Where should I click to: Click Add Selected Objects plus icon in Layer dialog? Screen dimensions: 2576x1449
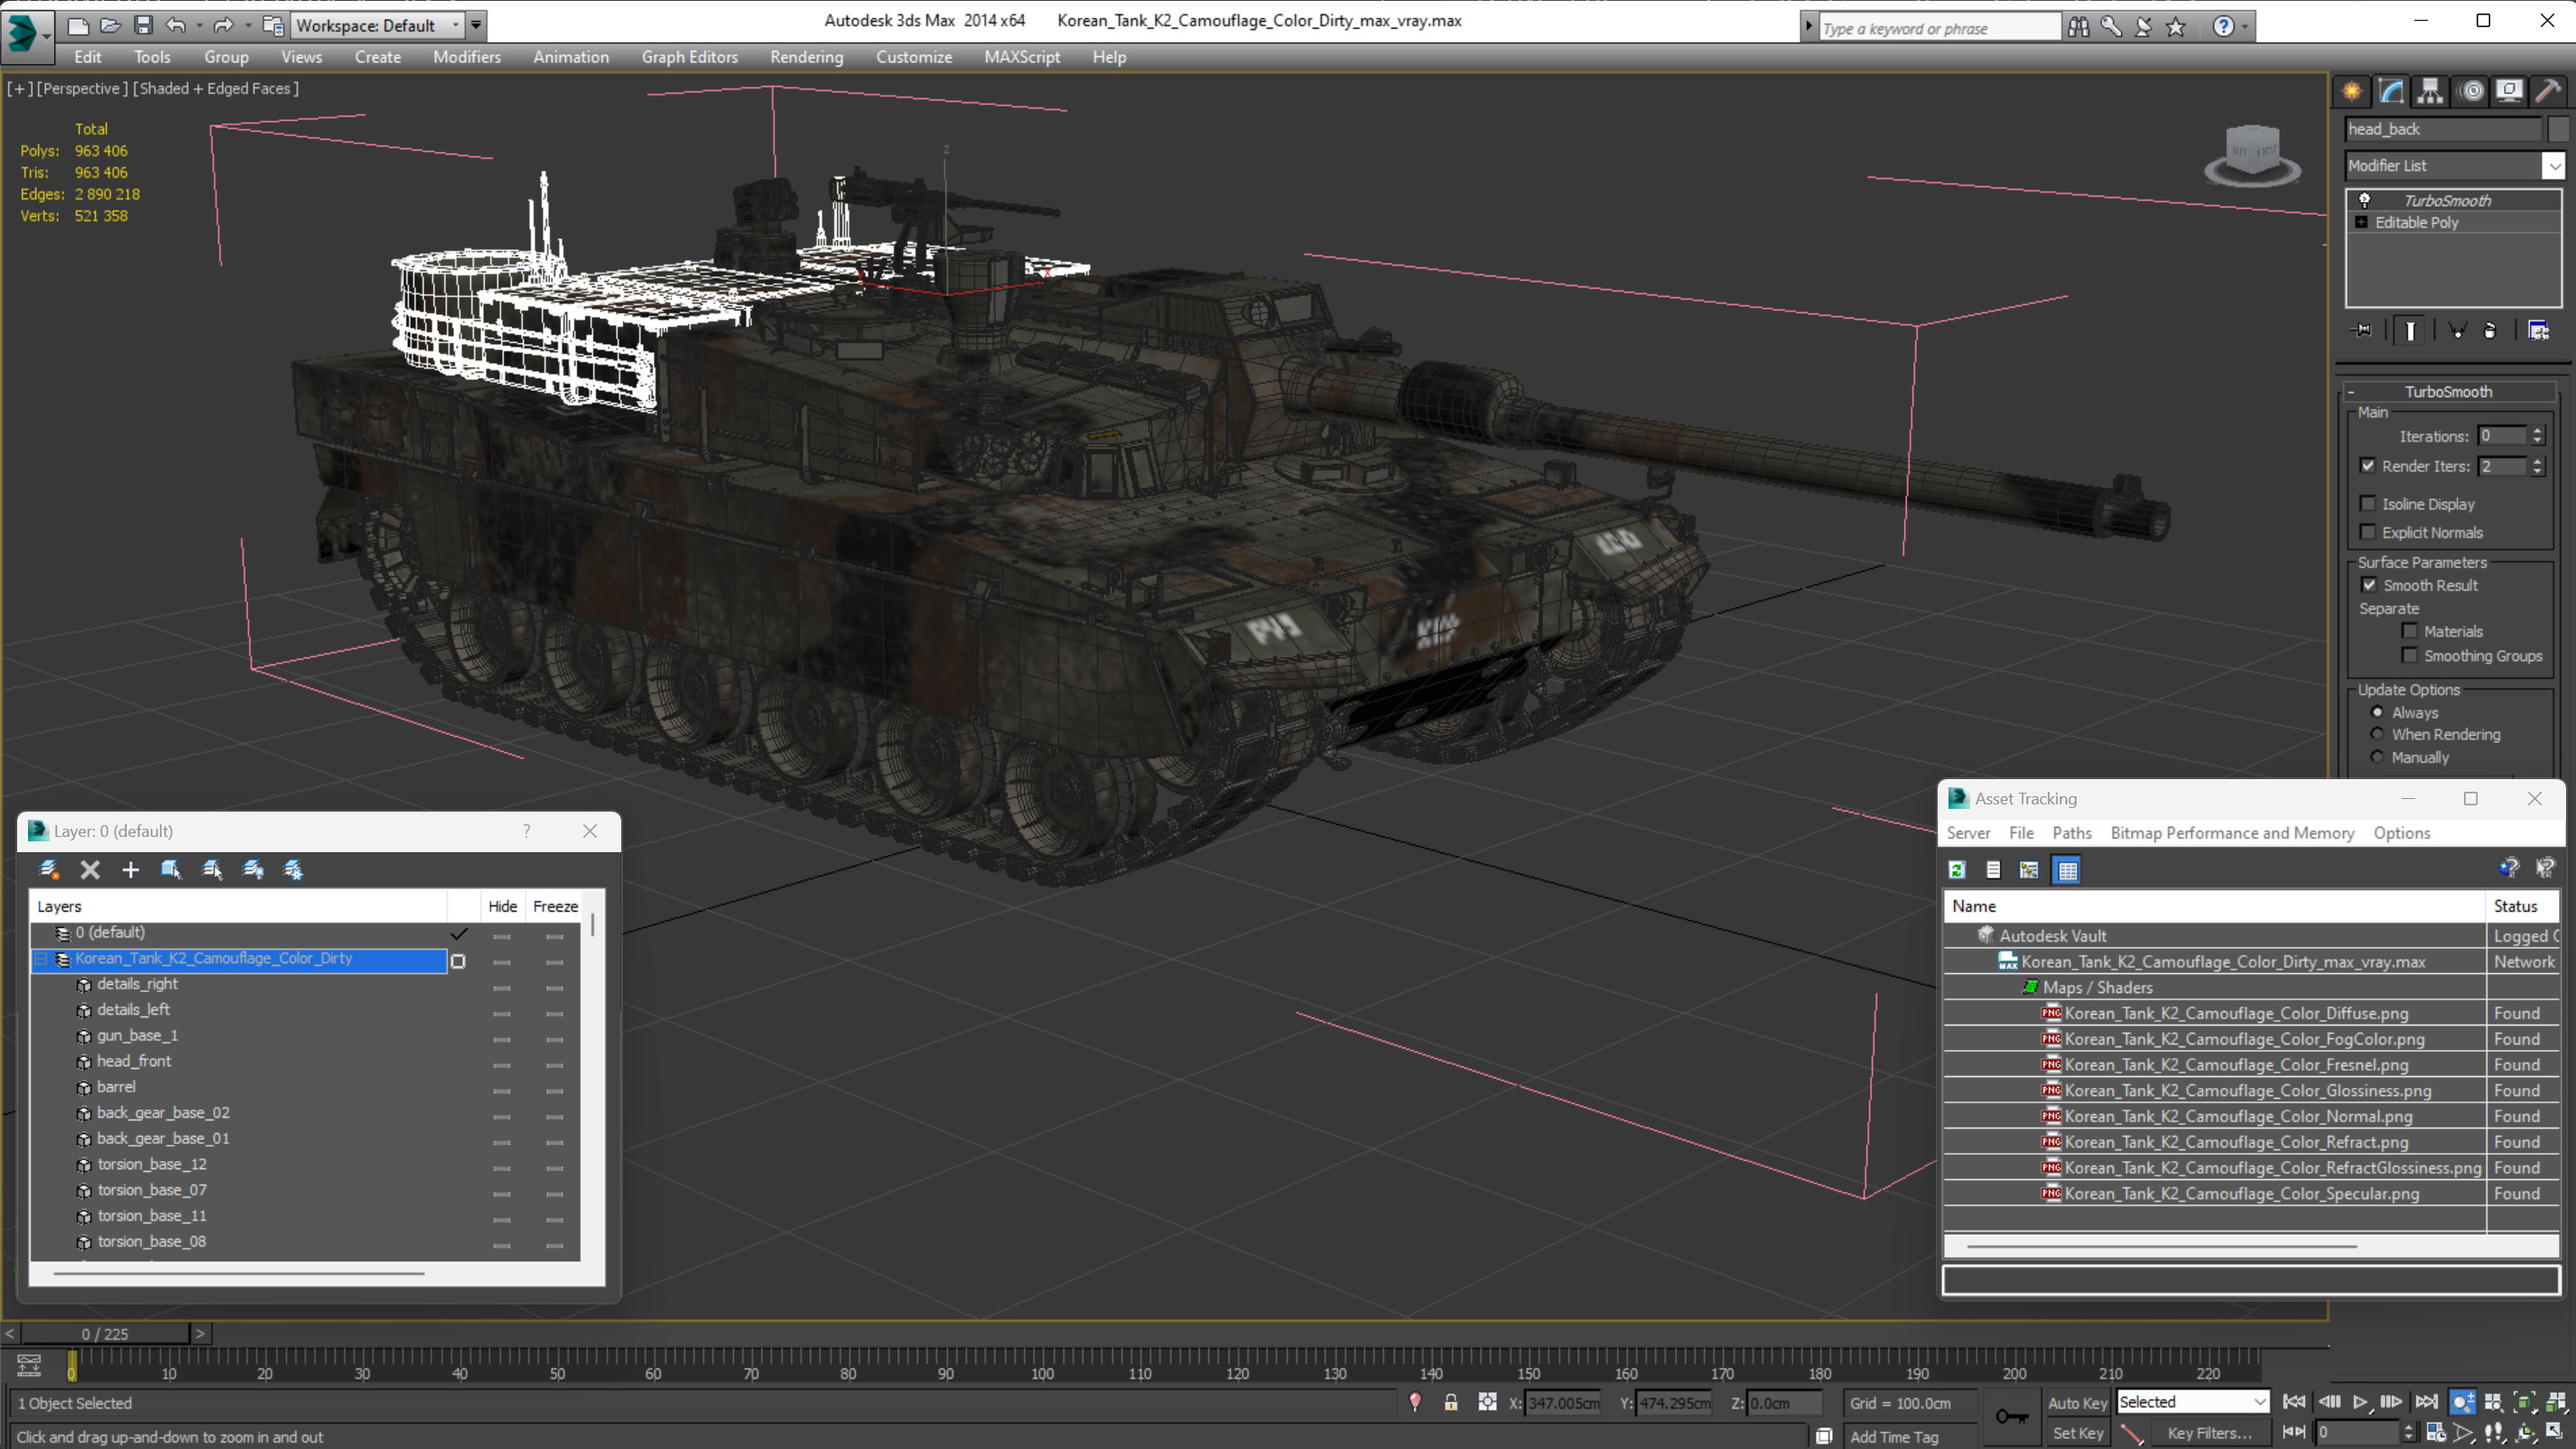[130, 870]
